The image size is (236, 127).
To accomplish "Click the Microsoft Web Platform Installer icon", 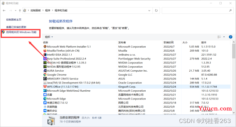I will [x=45, y=47].
